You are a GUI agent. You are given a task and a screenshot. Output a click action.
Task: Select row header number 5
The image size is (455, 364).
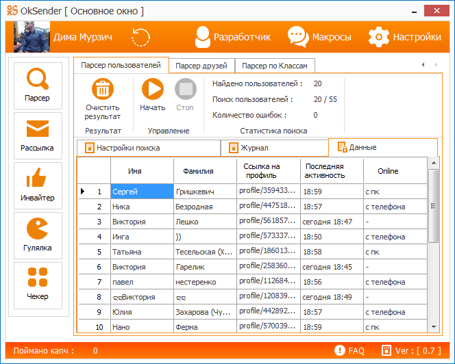94,252
